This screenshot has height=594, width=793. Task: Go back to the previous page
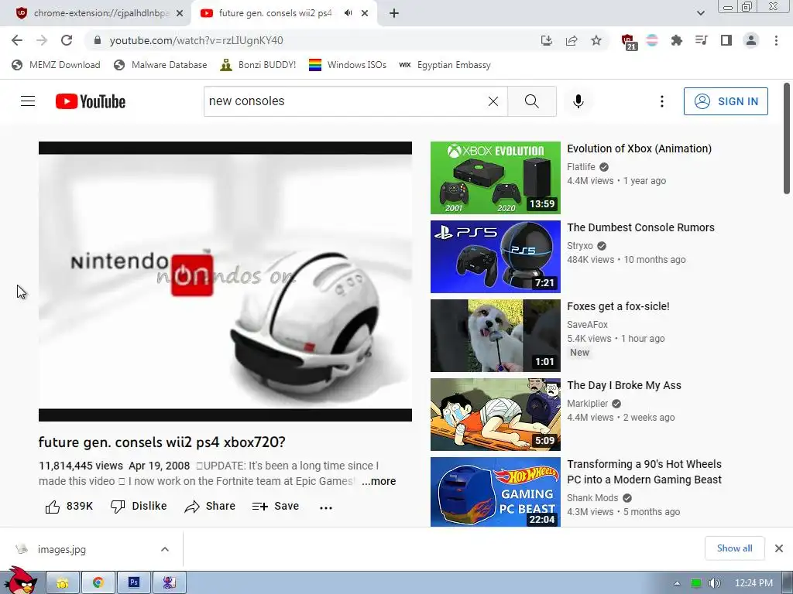click(x=17, y=40)
